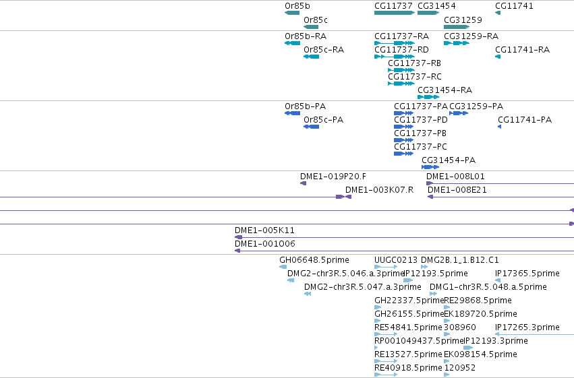Click EST 120952

click(447, 375)
